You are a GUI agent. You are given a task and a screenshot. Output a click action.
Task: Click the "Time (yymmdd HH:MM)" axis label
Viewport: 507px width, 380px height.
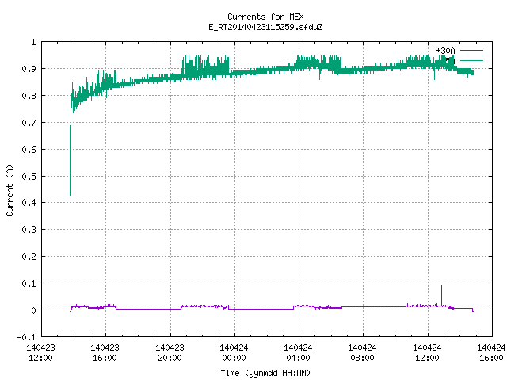pos(265,373)
